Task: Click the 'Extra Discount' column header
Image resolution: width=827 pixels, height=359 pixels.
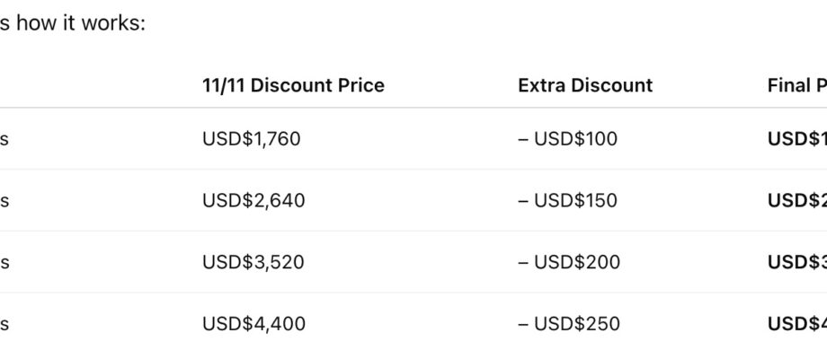Action: (x=585, y=85)
